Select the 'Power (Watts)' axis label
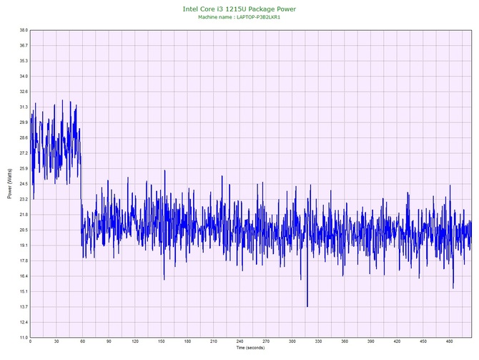 pos(9,183)
